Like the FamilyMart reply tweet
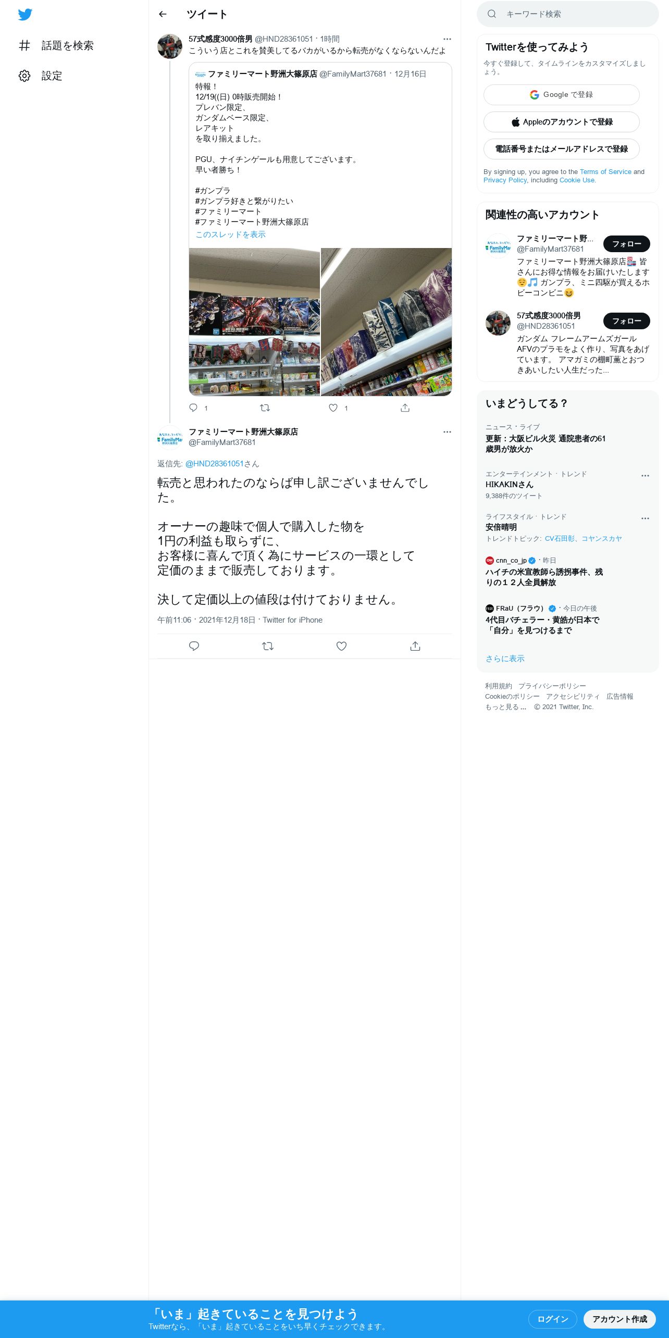Viewport: 669px width, 1338px height. tap(341, 646)
